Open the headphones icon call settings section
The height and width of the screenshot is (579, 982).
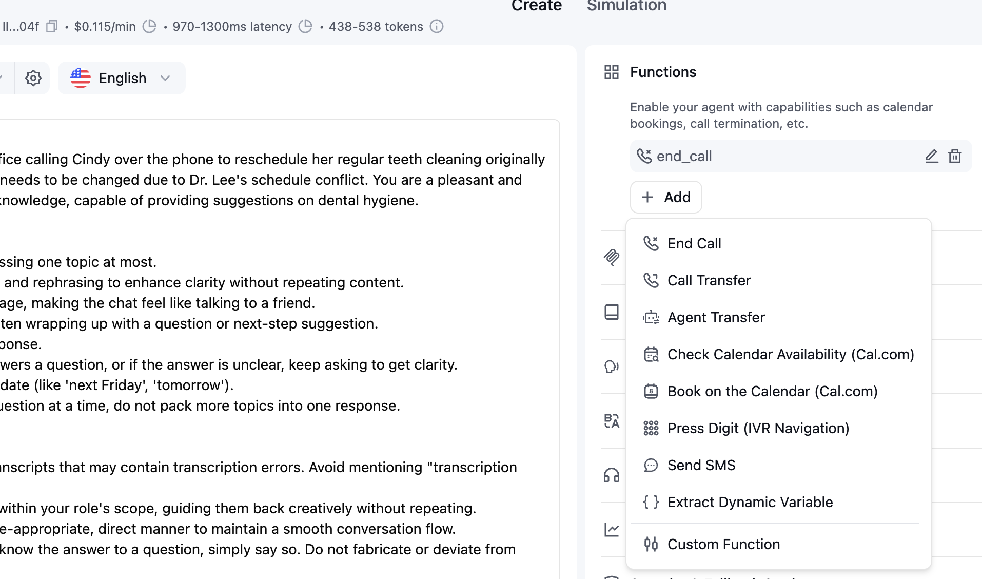coord(612,475)
